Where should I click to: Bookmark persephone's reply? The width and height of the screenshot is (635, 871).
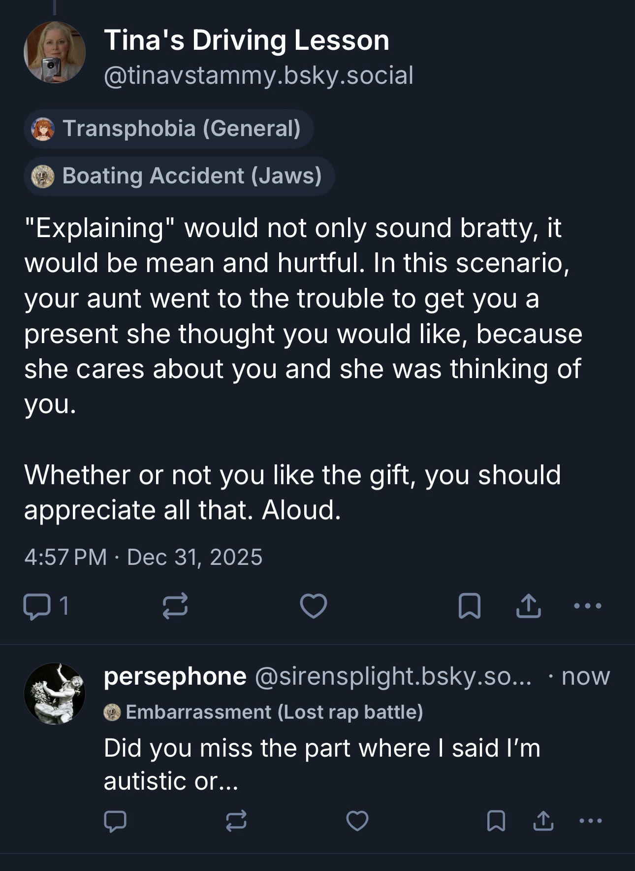[496, 821]
